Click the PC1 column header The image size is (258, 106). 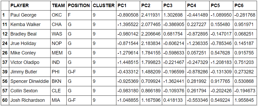[x=128, y=6]
